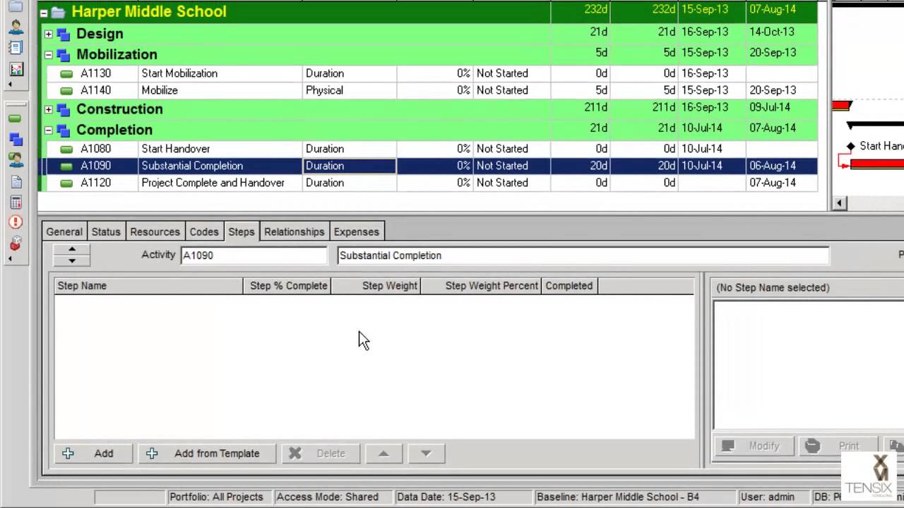Sort by Step Name column header
This screenshot has height=508, width=904.
(148, 286)
